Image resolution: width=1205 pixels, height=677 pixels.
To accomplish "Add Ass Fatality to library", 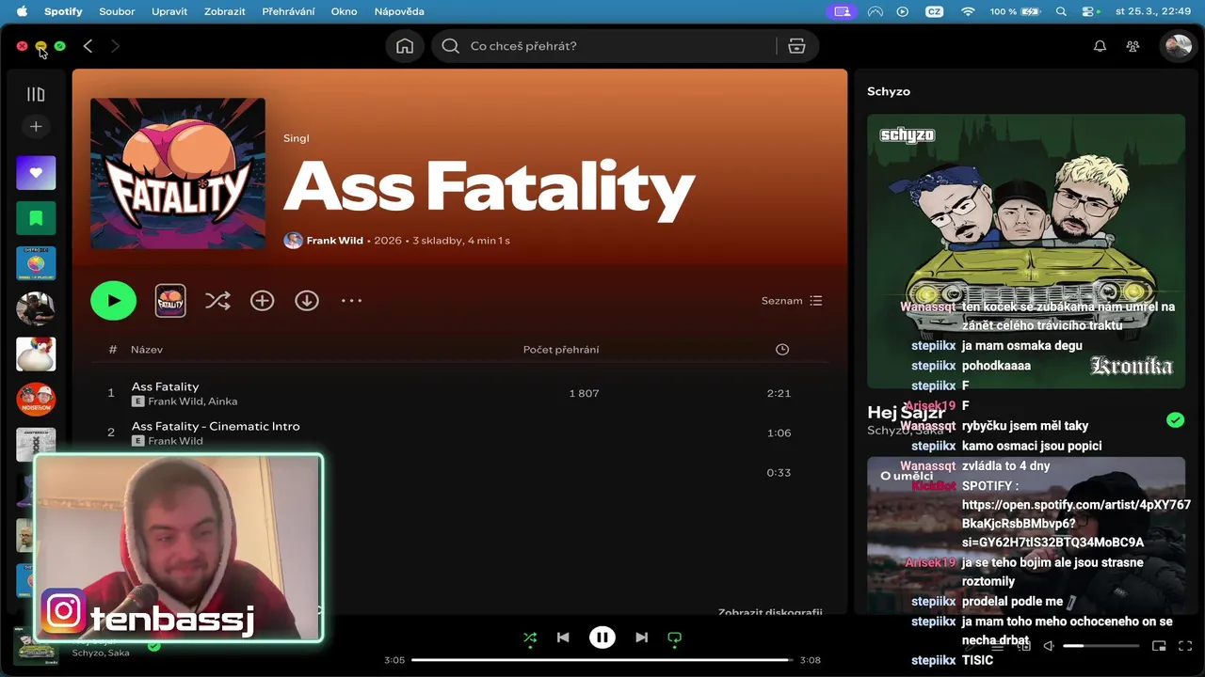I will click(262, 301).
